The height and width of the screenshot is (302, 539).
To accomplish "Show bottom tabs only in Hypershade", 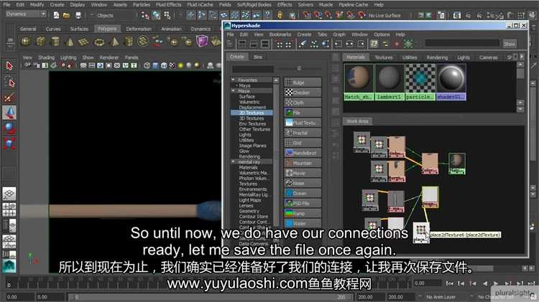I will [254, 44].
